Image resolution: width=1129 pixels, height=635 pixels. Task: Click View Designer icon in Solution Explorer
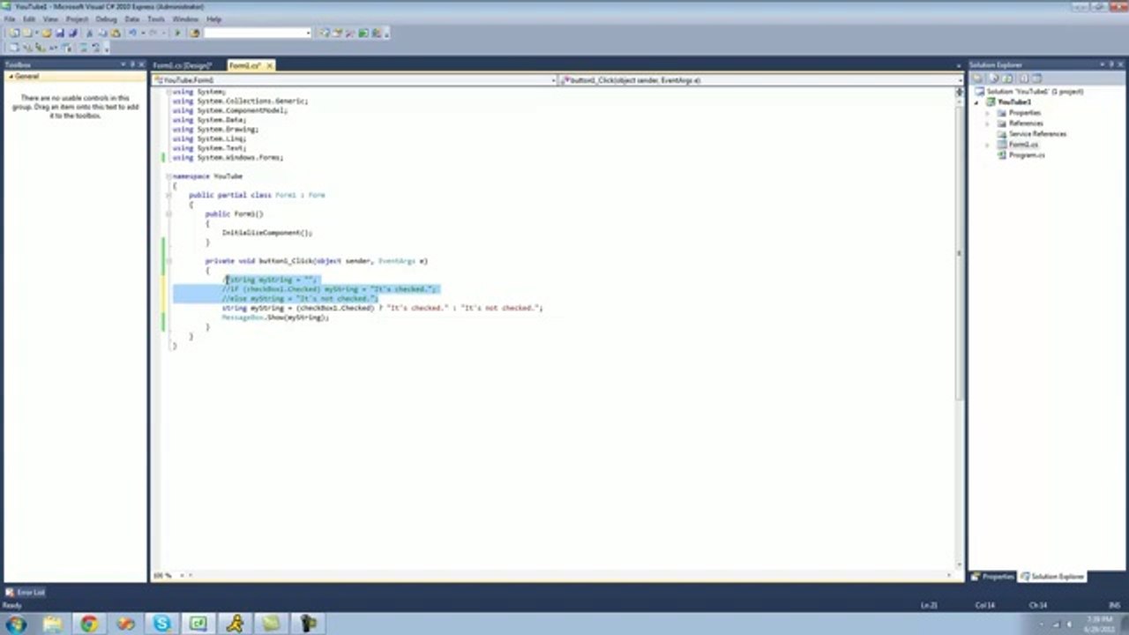pos(1036,78)
